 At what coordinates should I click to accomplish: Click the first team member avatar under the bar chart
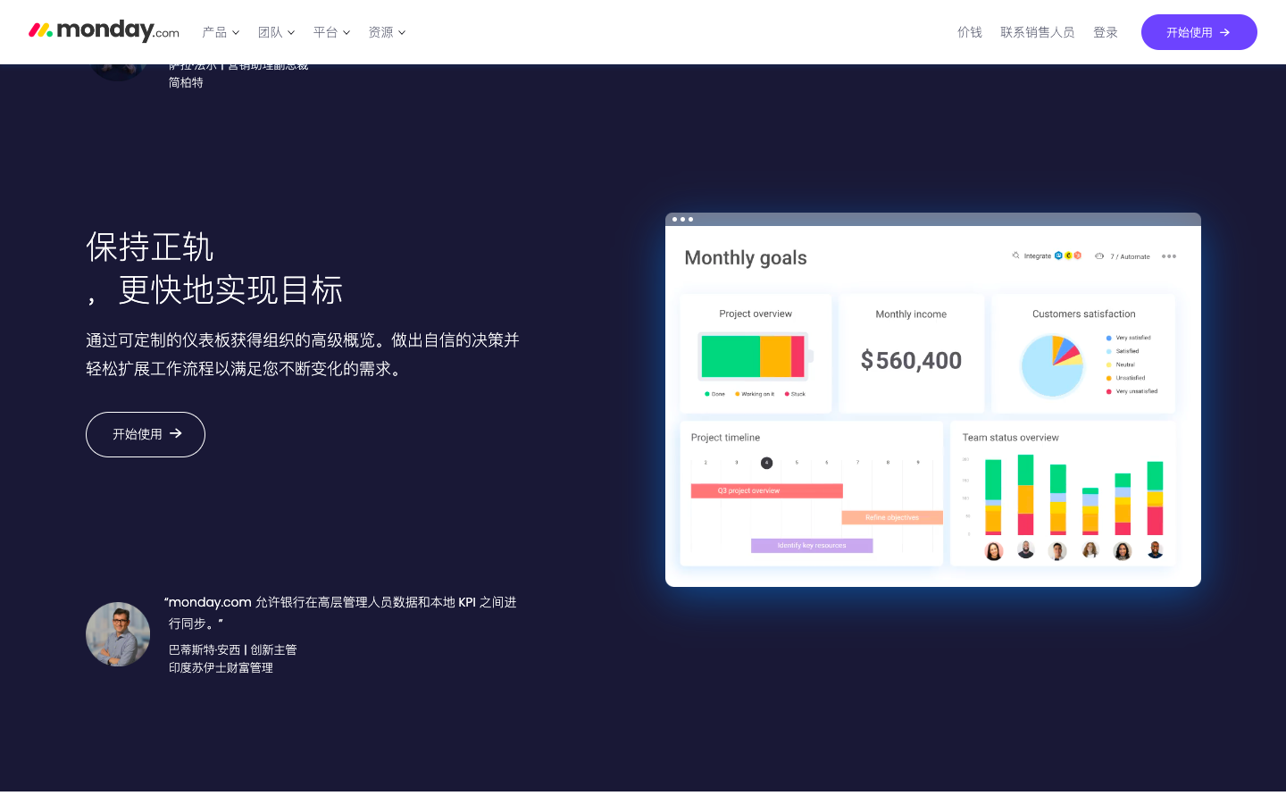click(993, 551)
